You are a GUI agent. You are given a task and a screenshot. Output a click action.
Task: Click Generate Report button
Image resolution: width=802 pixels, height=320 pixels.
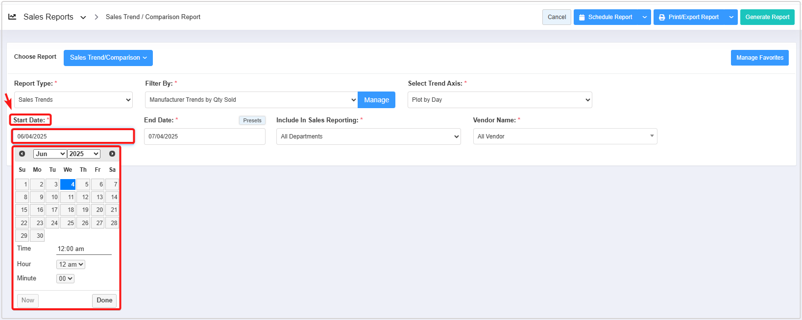[767, 17]
